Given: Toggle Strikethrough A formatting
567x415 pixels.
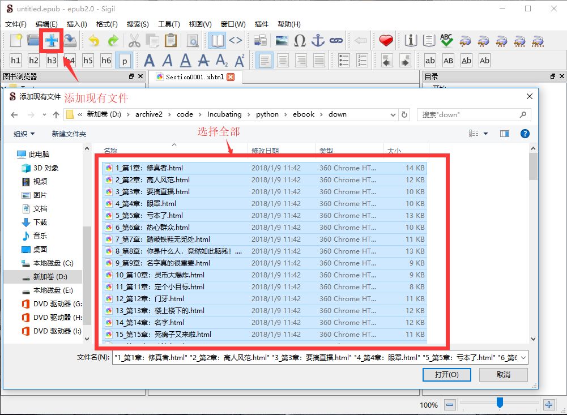Looking at the screenshot, I should [203, 61].
